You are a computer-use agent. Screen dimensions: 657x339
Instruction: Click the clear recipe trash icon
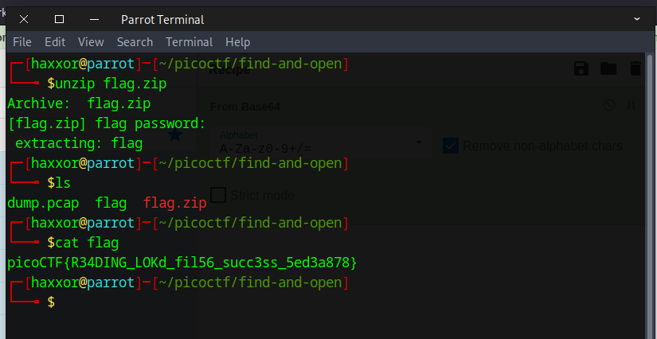coord(635,68)
